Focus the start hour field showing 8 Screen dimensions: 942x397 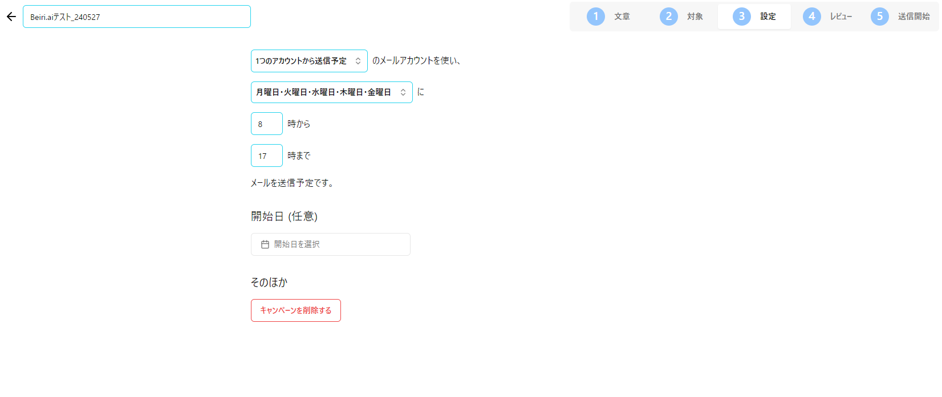pos(266,124)
